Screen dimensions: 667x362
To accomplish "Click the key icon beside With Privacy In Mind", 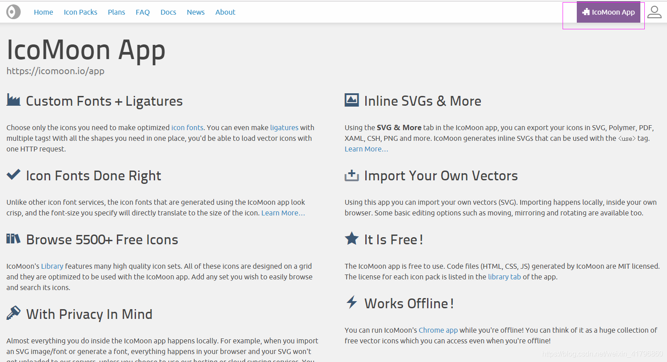I will (13, 313).
